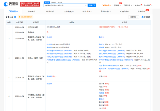
Task: Click the national credit agency banner
Action: pyautogui.click(x=30, y=4)
